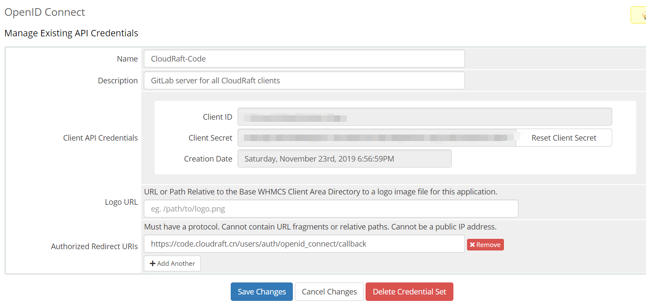Click the Cancel Changes button

329,292
